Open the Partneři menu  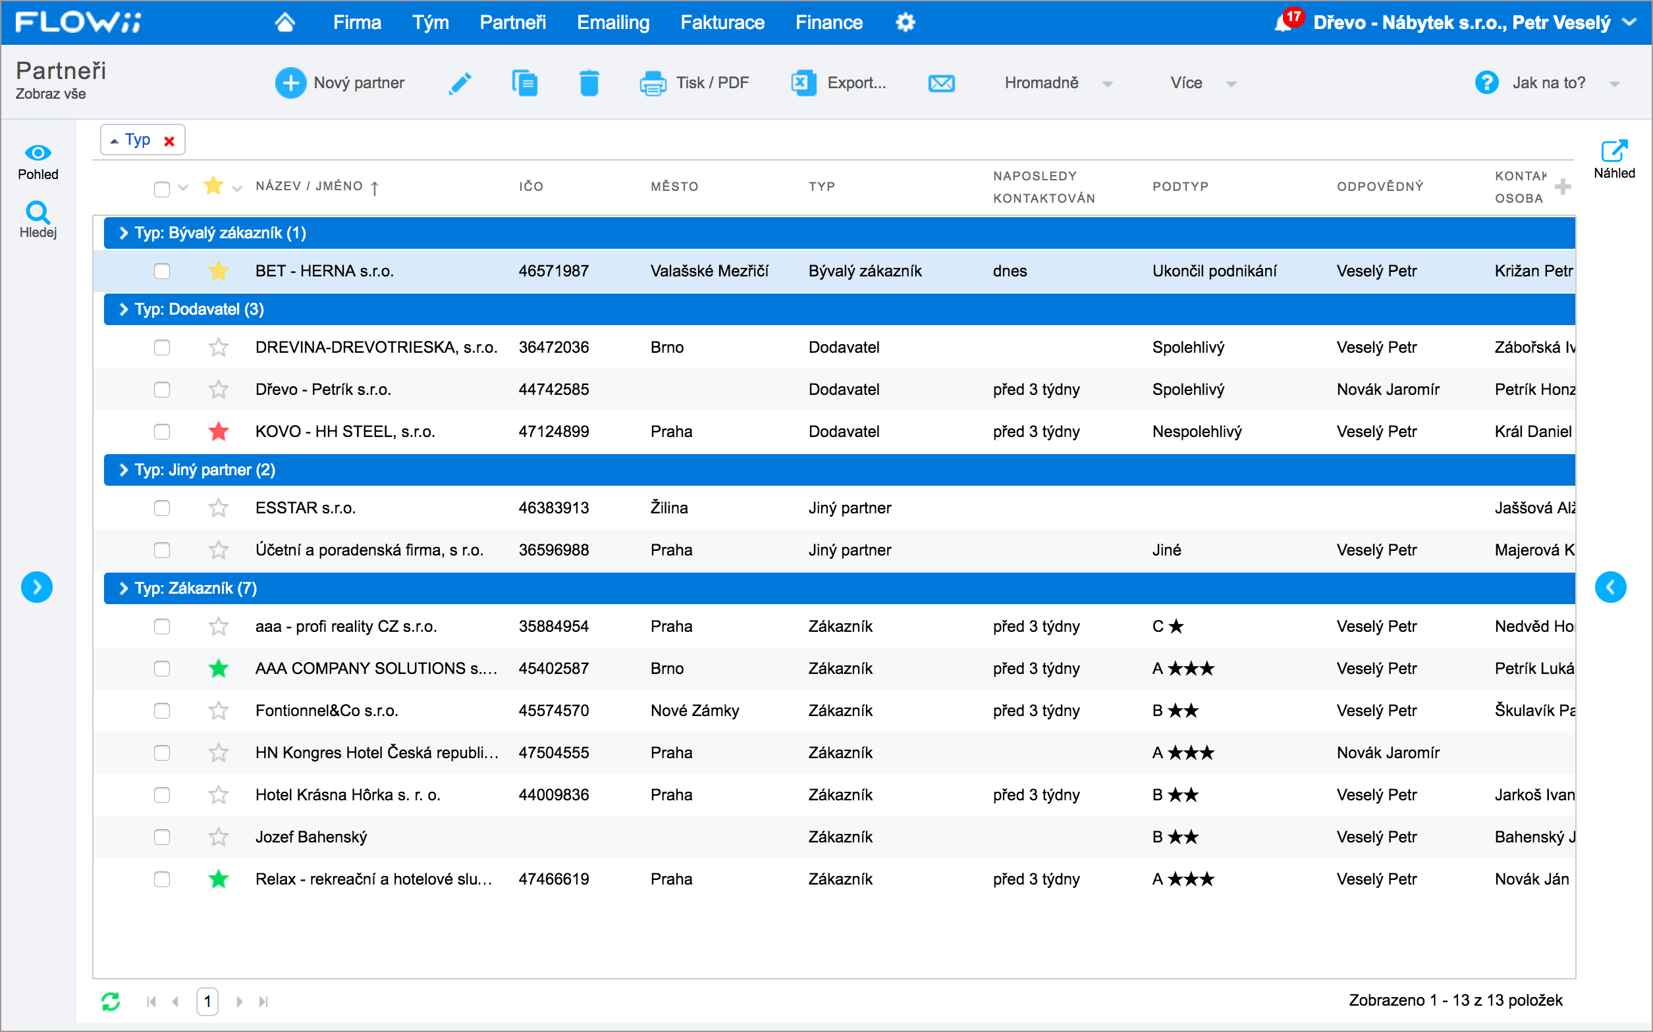pyautogui.click(x=513, y=22)
